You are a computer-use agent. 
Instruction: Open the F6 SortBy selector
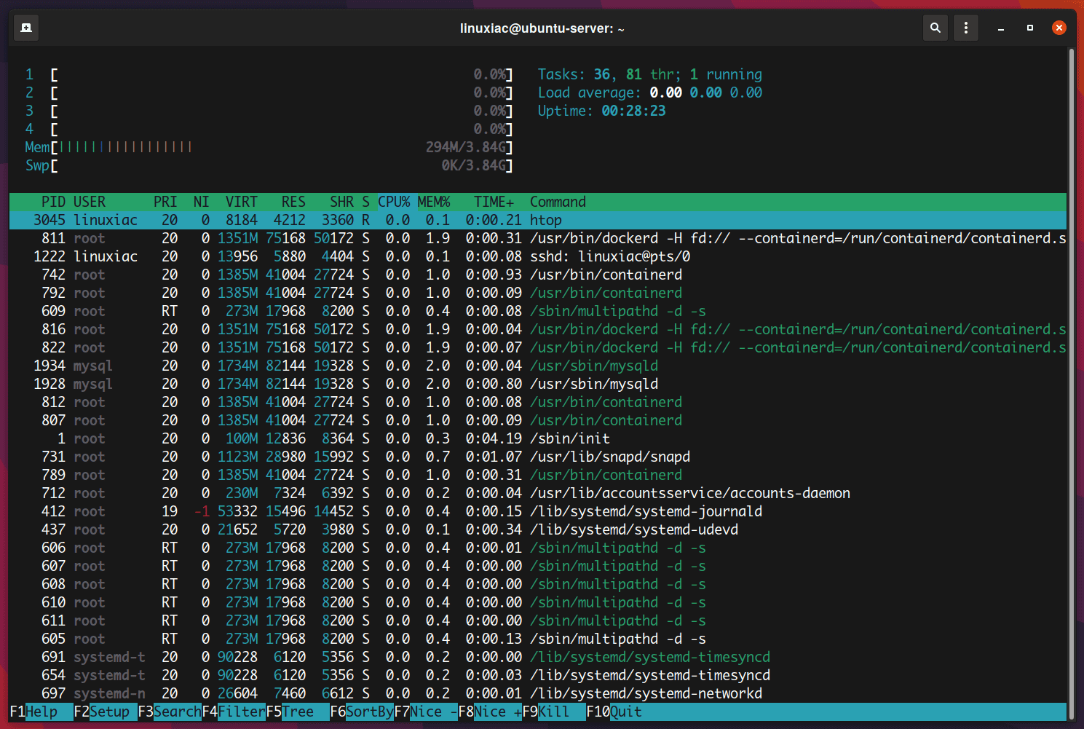tap(362, 712)
